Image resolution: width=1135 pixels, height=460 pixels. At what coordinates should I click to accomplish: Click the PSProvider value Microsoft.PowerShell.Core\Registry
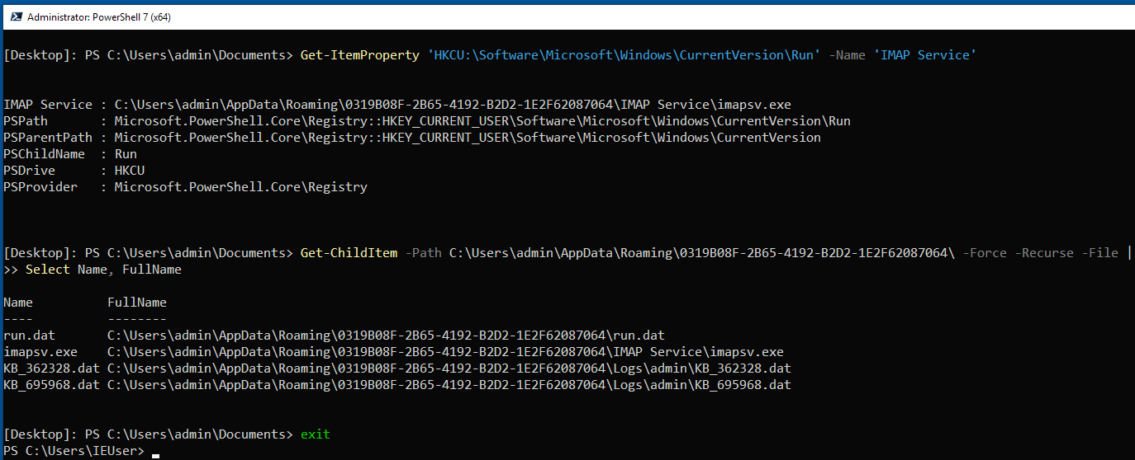(x=240, y=187)
